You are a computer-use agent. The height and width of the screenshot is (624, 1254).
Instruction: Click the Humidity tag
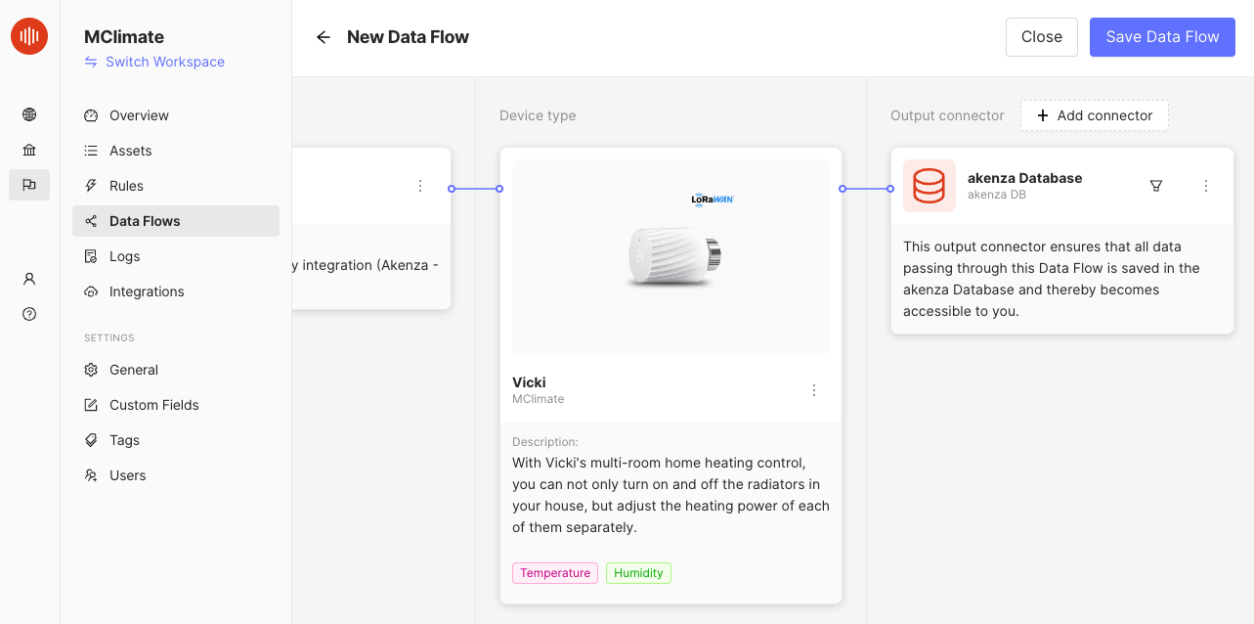pos(639,573)
